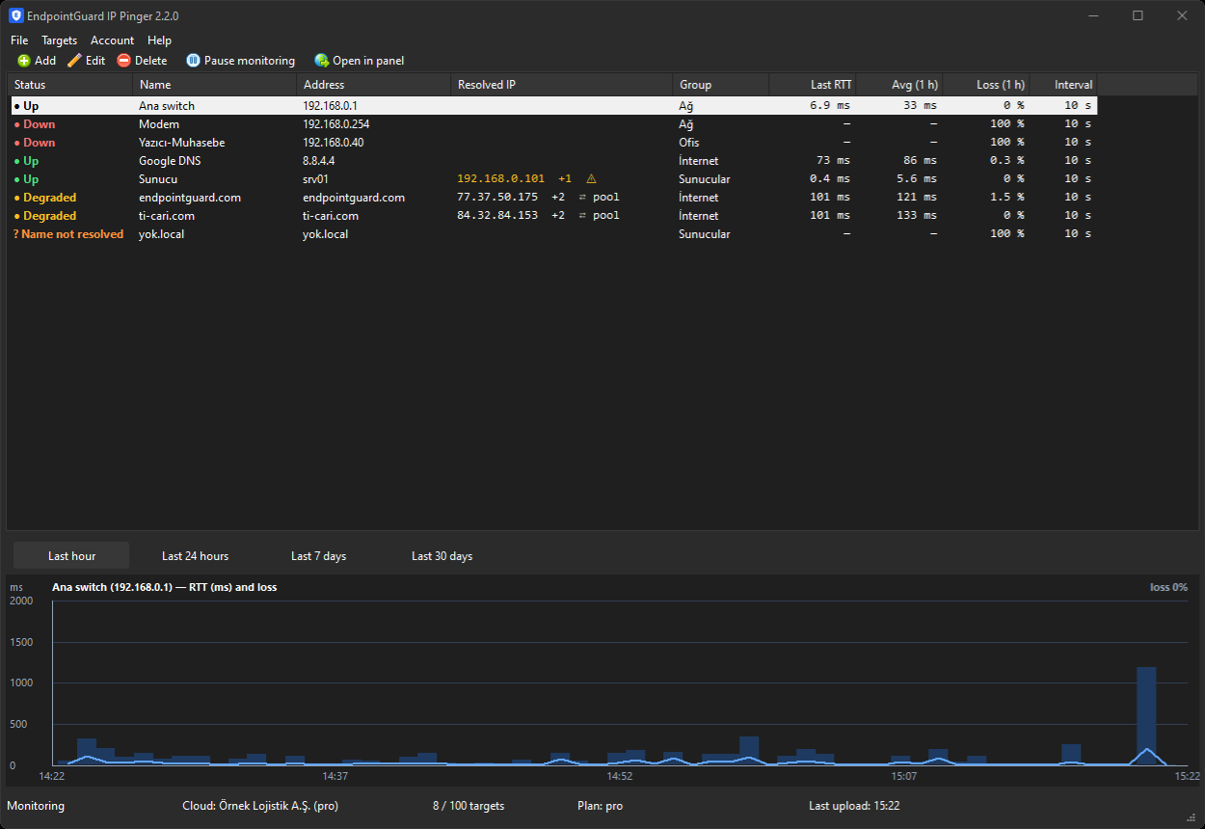
Task: Sort by the Address column header
Action: pos(373,85)
